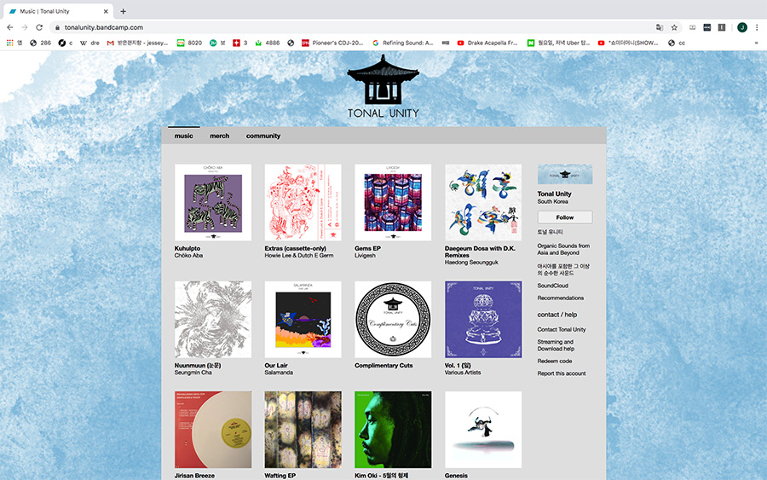This screenshot has width=767, height=480.
Task: Switch to the community tab
Action: (x=263, y=136)
